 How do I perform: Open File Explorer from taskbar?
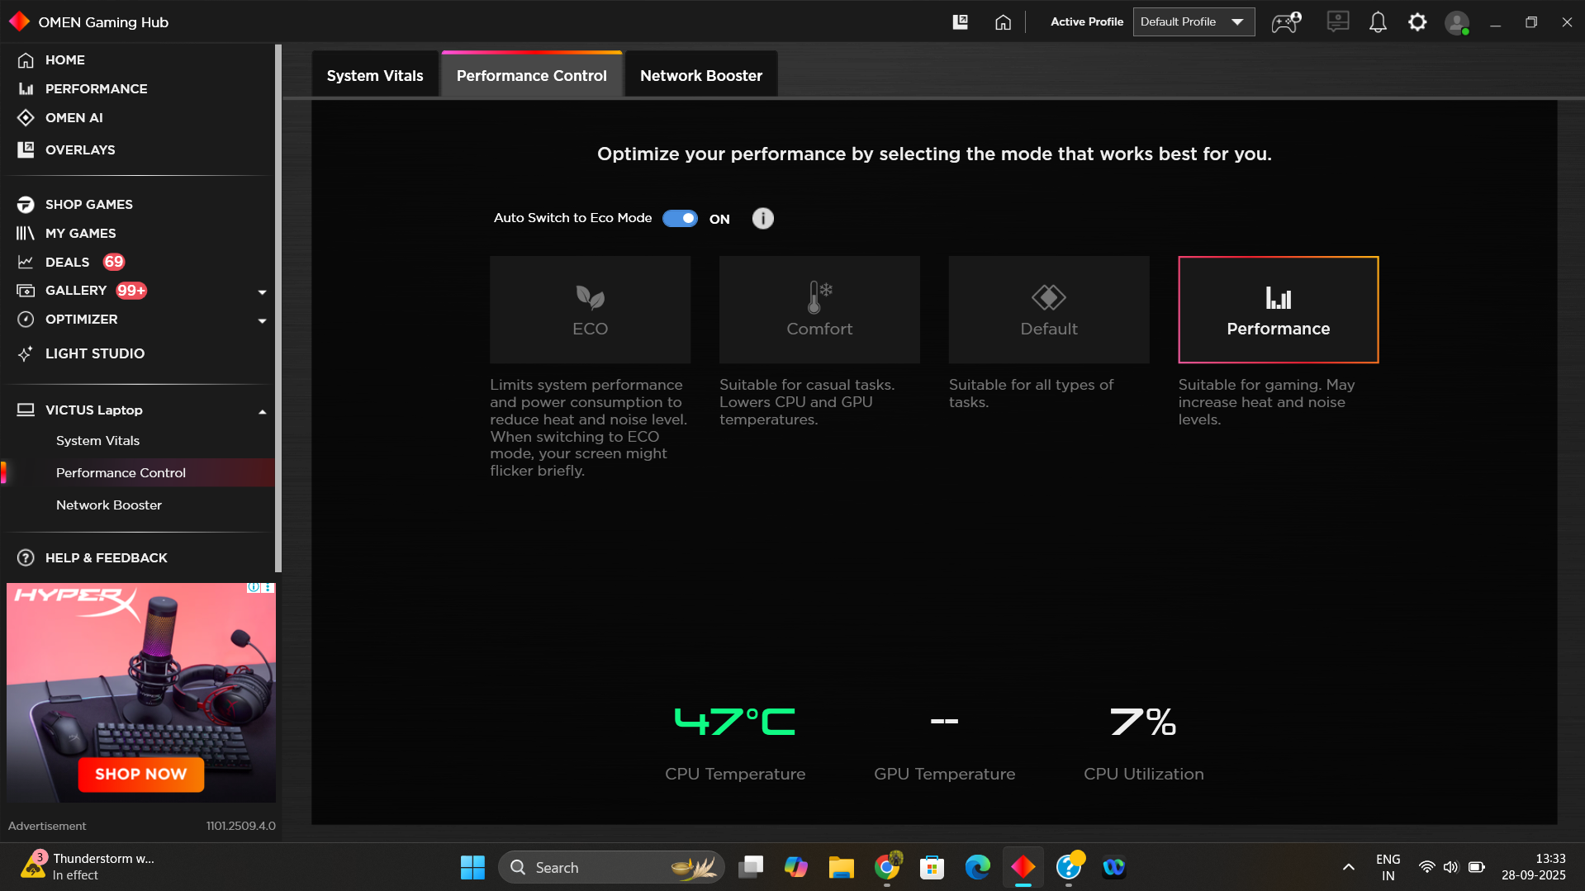pos(841,867)
